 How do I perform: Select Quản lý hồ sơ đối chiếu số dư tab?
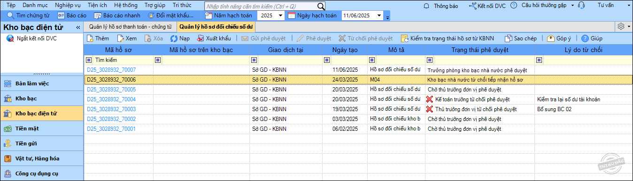216,27
